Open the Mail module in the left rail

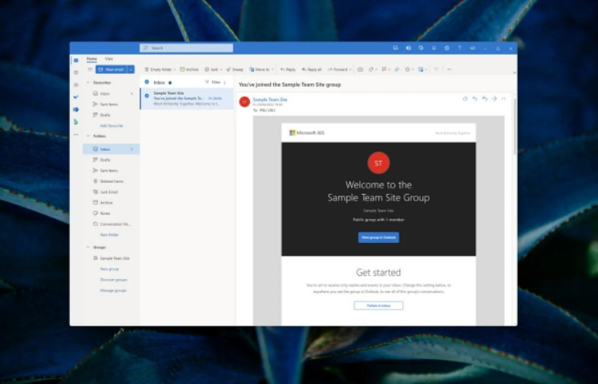pos(76,60)
